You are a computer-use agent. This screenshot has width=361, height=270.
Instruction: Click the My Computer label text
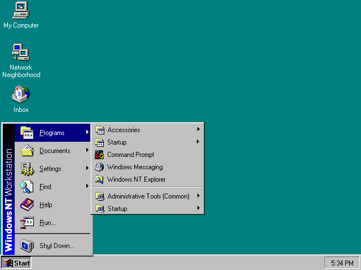(x=21, y=25)
